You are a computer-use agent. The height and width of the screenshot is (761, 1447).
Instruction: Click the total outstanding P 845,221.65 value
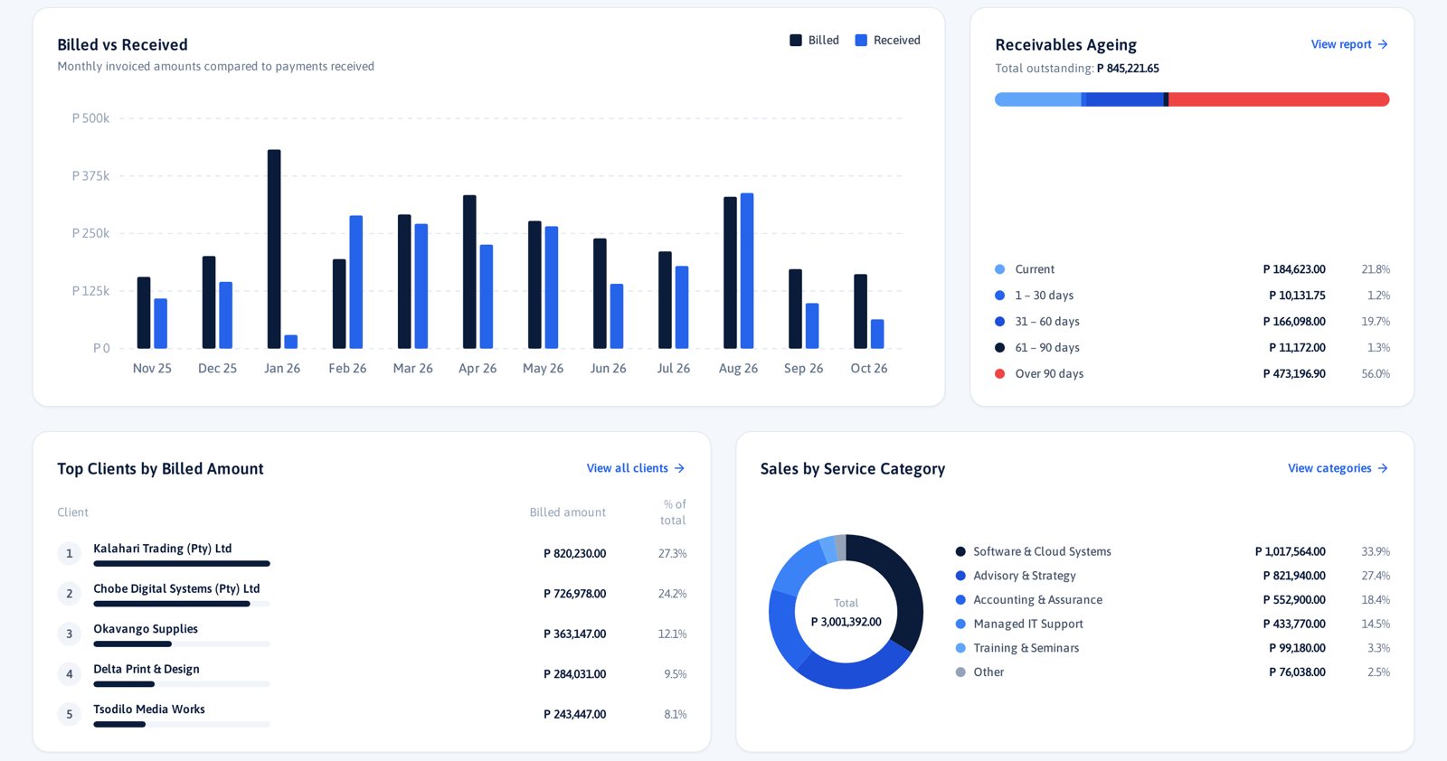[1128, 69]
